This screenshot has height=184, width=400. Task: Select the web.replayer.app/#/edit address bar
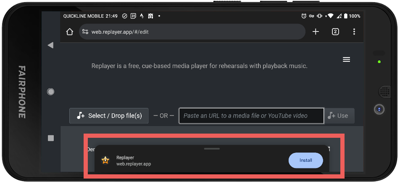192,32
